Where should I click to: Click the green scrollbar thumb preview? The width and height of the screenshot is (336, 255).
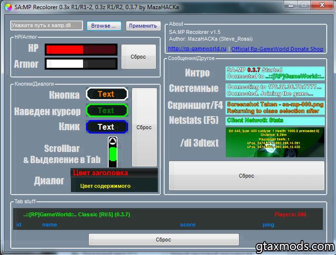coord(113,154)
